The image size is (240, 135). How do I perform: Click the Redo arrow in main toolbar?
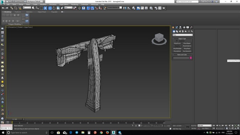pos(7,8)
